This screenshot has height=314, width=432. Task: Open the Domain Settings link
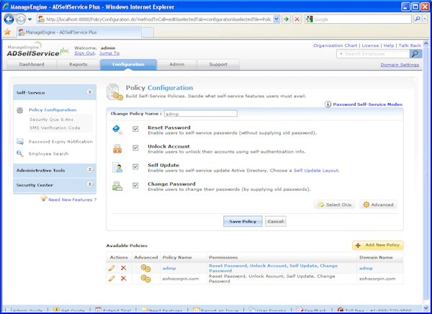pyautogui.click(x=400, y=65)
